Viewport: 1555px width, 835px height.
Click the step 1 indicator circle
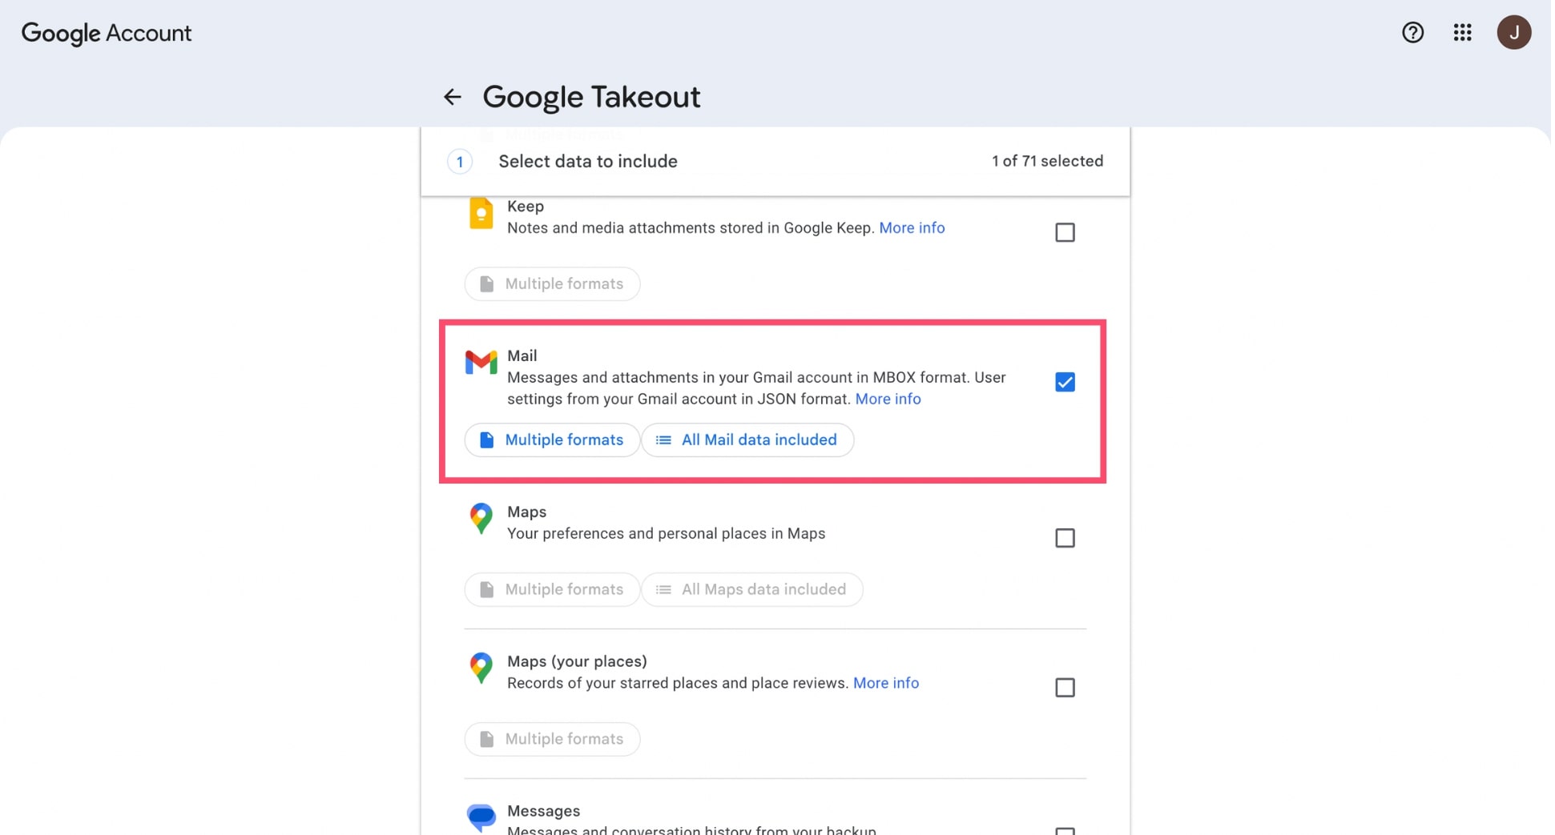tap(460, 161)
